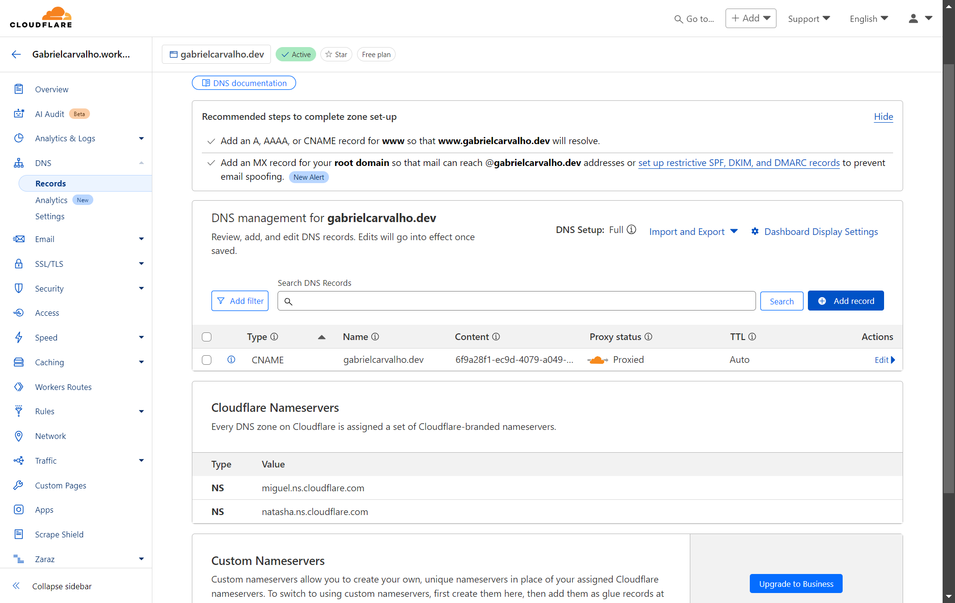955x603 pixels.
Task: Open the Support dropdown menu
Action: coord(809,19)
